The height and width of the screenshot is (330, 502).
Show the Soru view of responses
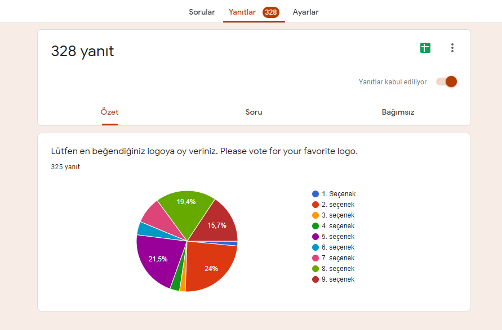point(254,112)
